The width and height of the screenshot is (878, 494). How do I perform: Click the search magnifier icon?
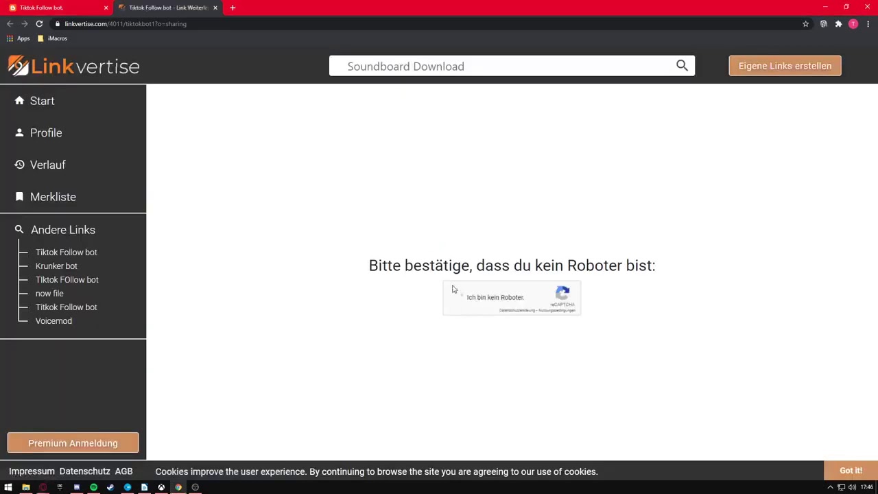click(682, 65)
